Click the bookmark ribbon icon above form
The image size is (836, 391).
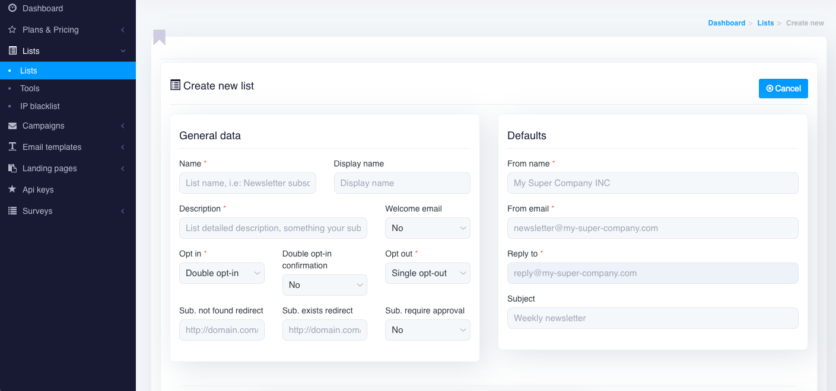coord(159,37)
